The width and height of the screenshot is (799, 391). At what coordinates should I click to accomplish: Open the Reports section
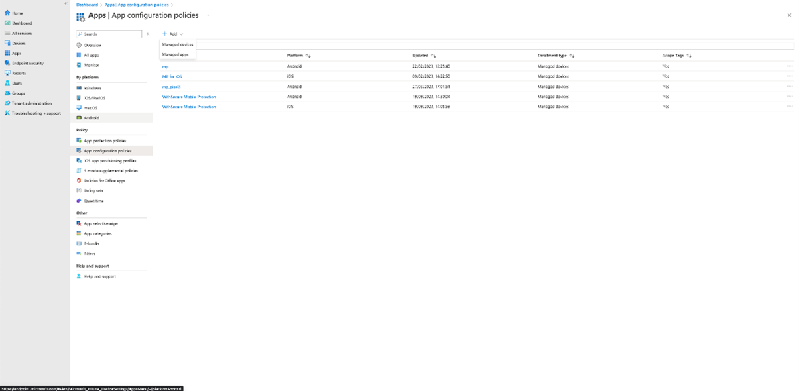point(20,73)
